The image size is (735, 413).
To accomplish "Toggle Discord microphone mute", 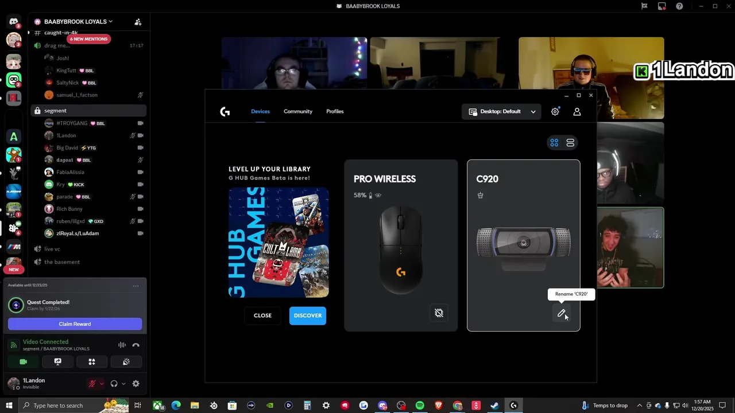I will pos(92,384).
